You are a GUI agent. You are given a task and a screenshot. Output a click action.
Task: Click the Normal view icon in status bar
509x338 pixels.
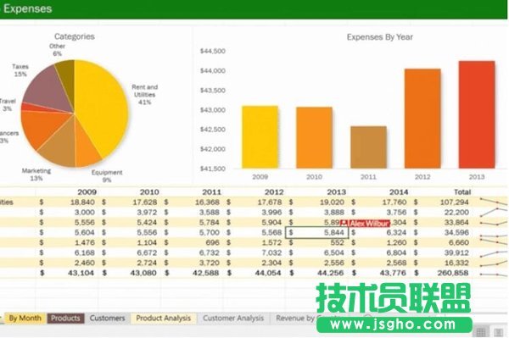481,332
